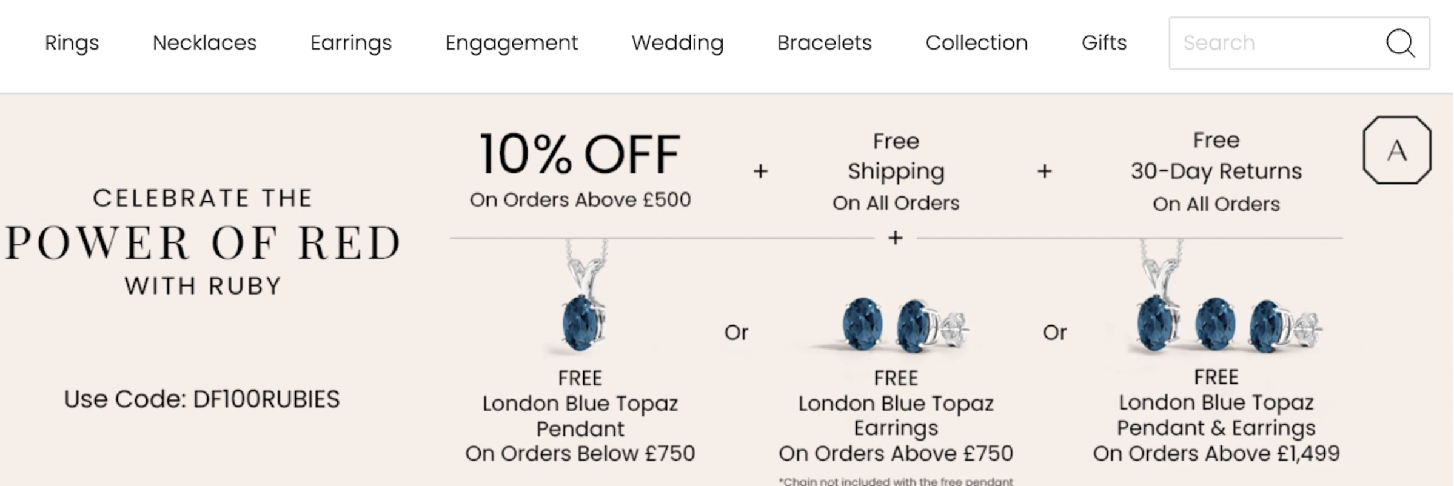Viewport: 1454px width, 486px height.
Task: Open the Engagement menu
Action: click(511, 43)
